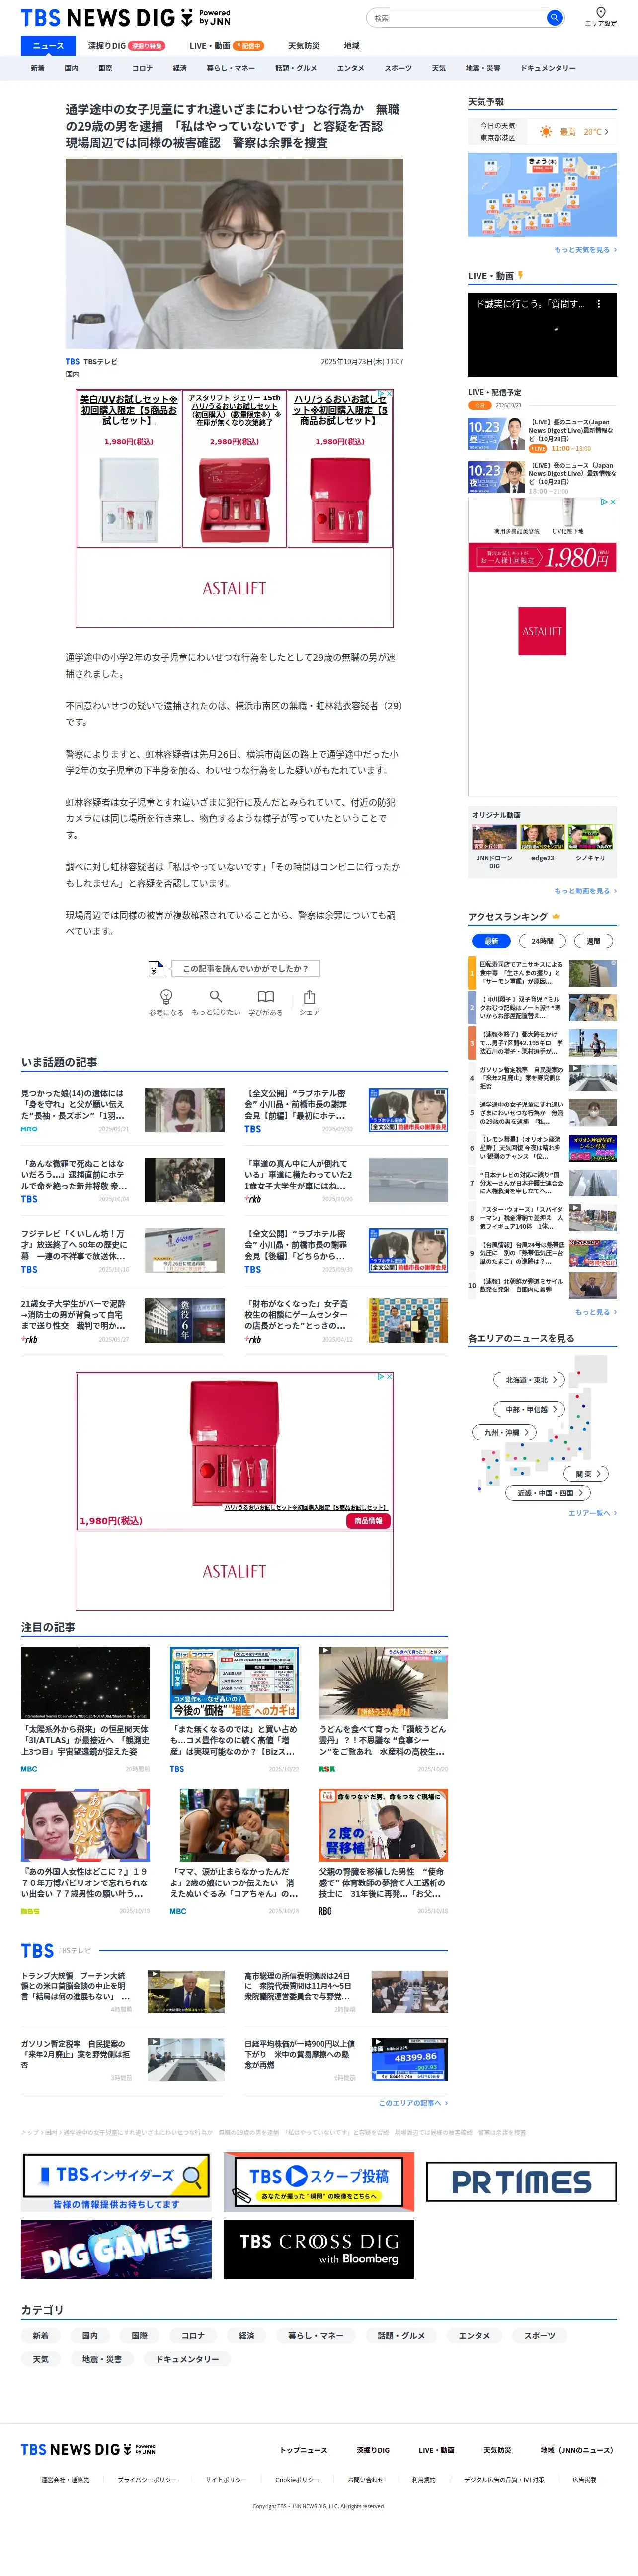Viewport: 638px width, 2576px height.
Task: Select the 週間 ranking filter
Action: tap(593, 941)
